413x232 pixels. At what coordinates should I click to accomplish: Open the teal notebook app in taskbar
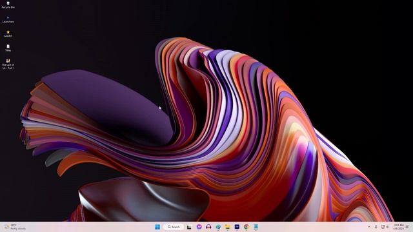tap(256, 227)
